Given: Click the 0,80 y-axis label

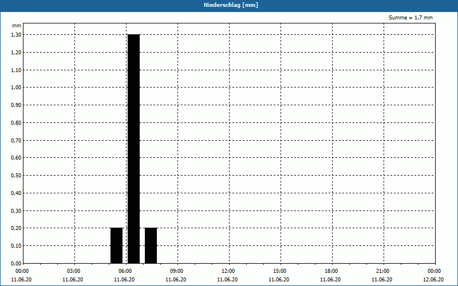Looking at the screenshot, I should point(16,123).
